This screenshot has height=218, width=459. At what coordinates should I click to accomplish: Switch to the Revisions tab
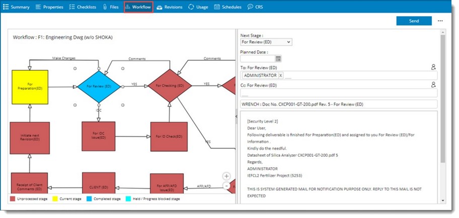tap(170, 7)
